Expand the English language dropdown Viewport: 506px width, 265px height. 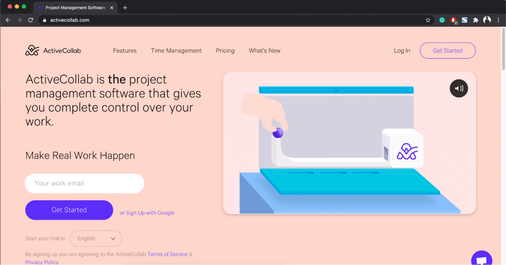click(96, 238)
